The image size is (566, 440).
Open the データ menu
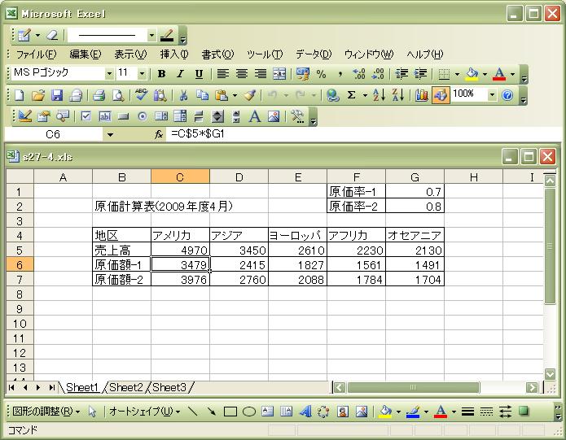click(x=314, y=54)
